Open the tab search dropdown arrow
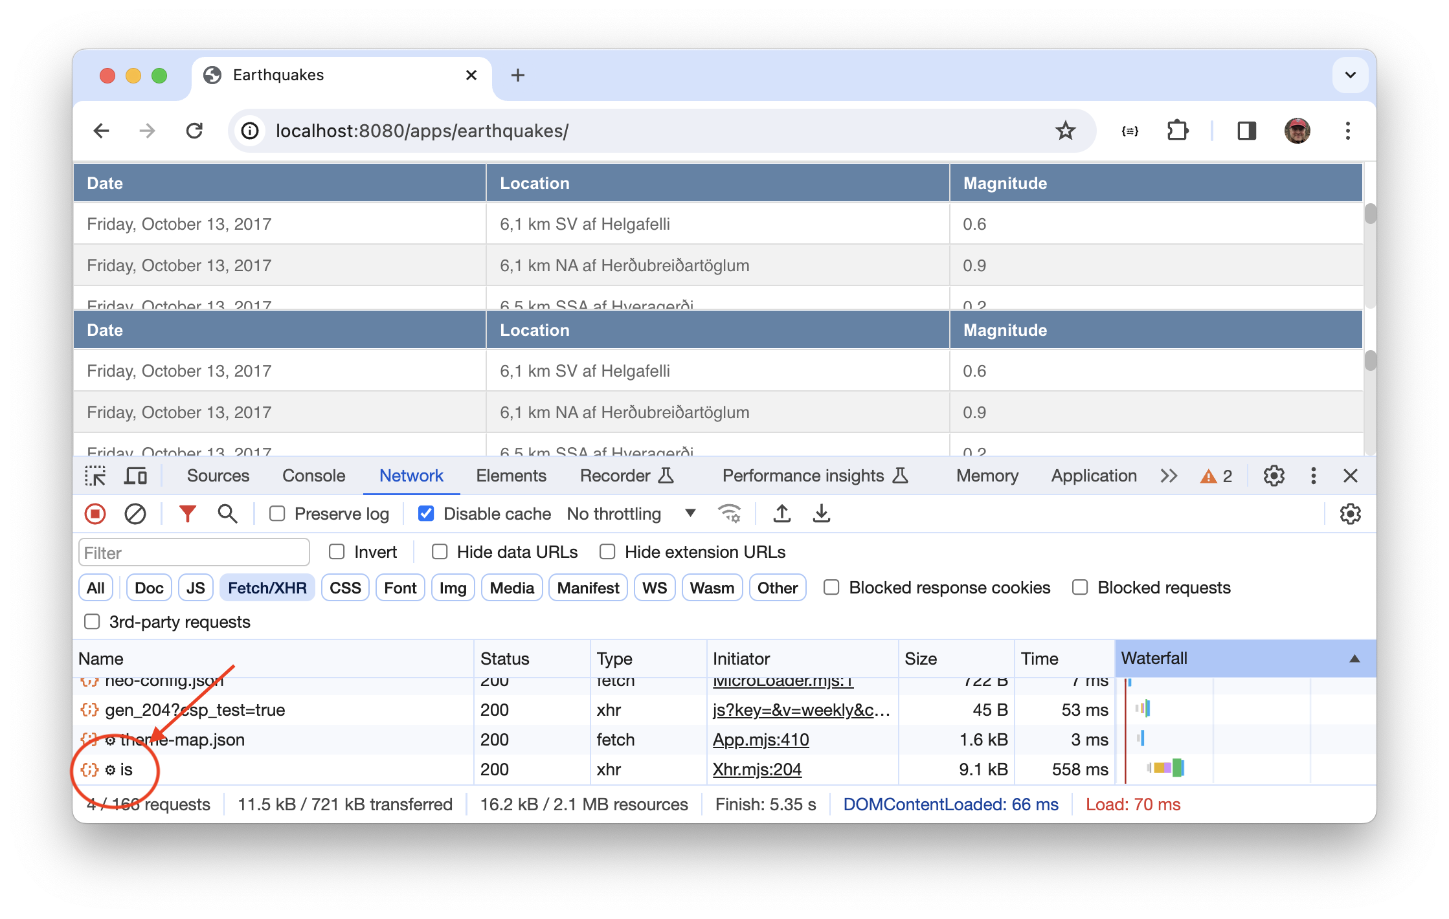The width and height of the screenshot is (1449, 919). [x=1350, y=75]
